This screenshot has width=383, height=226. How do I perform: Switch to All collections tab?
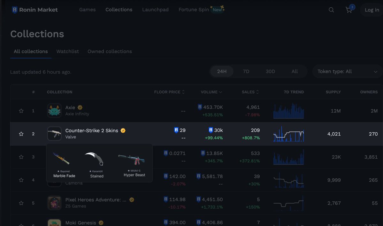31,51
